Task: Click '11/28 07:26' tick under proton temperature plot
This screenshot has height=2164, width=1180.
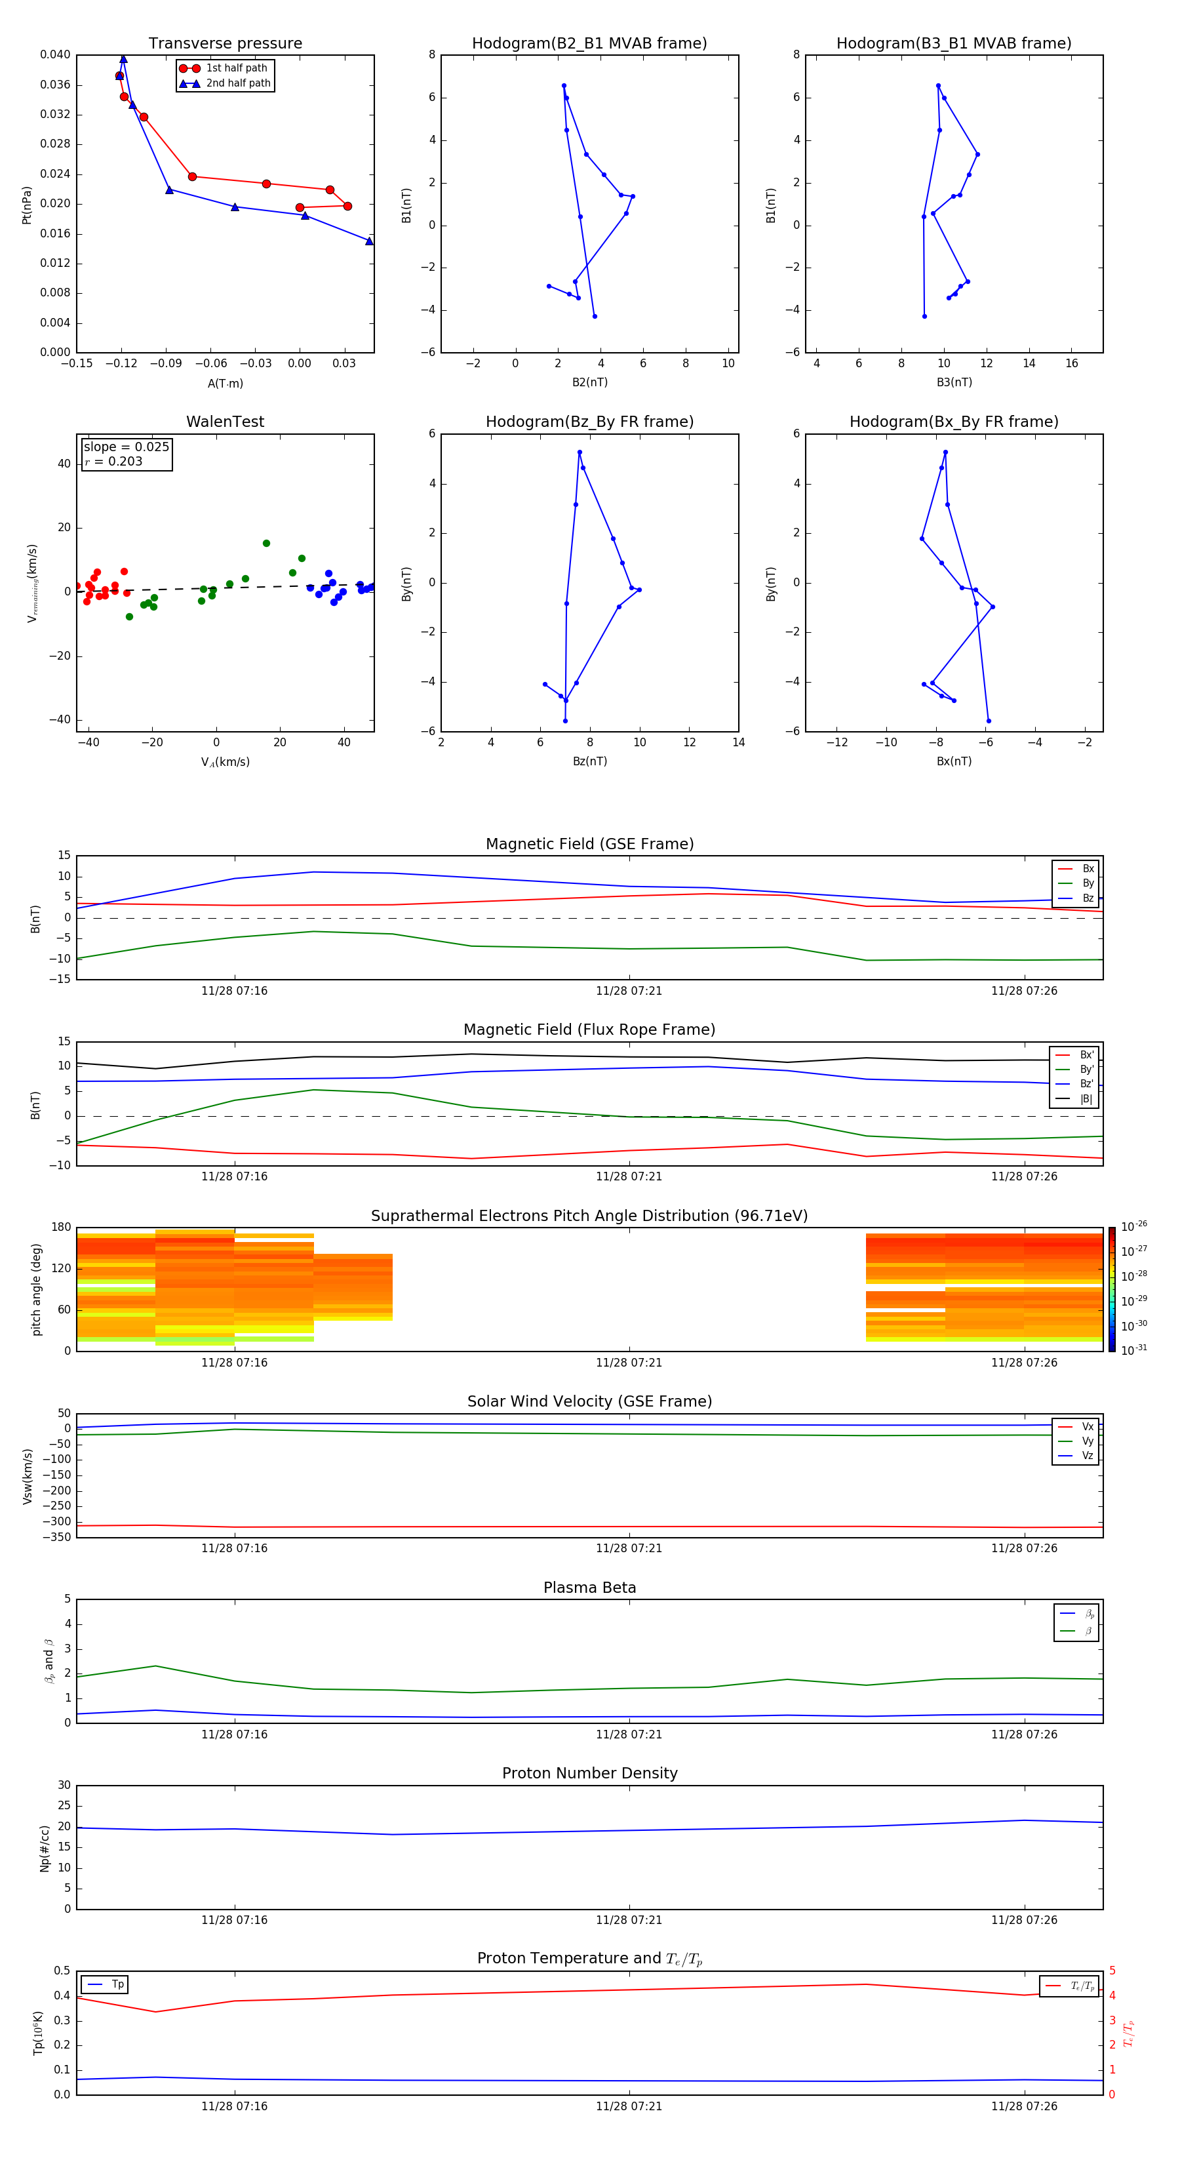Action: 1024,2106
